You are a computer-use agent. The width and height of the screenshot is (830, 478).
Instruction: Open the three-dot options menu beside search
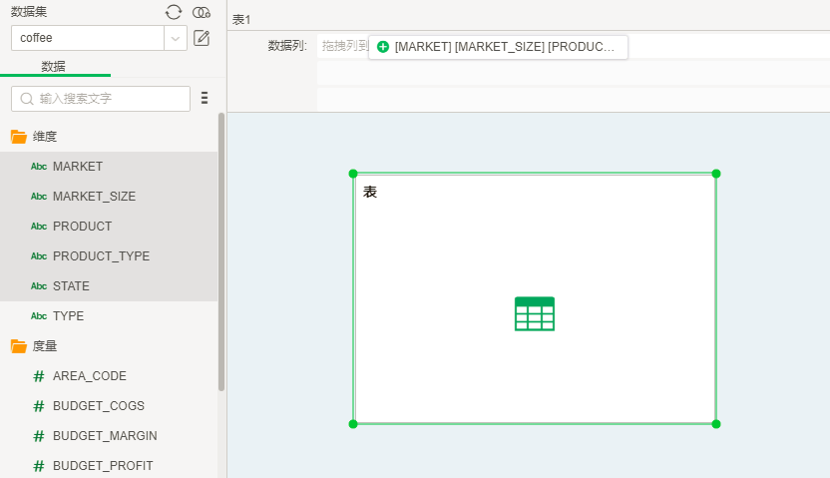205,98
